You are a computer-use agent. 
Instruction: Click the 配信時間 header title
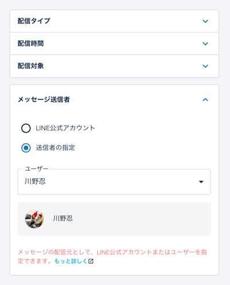30,44
